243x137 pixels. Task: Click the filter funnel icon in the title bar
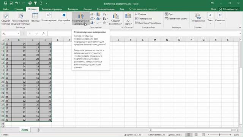tap(35, 3)
